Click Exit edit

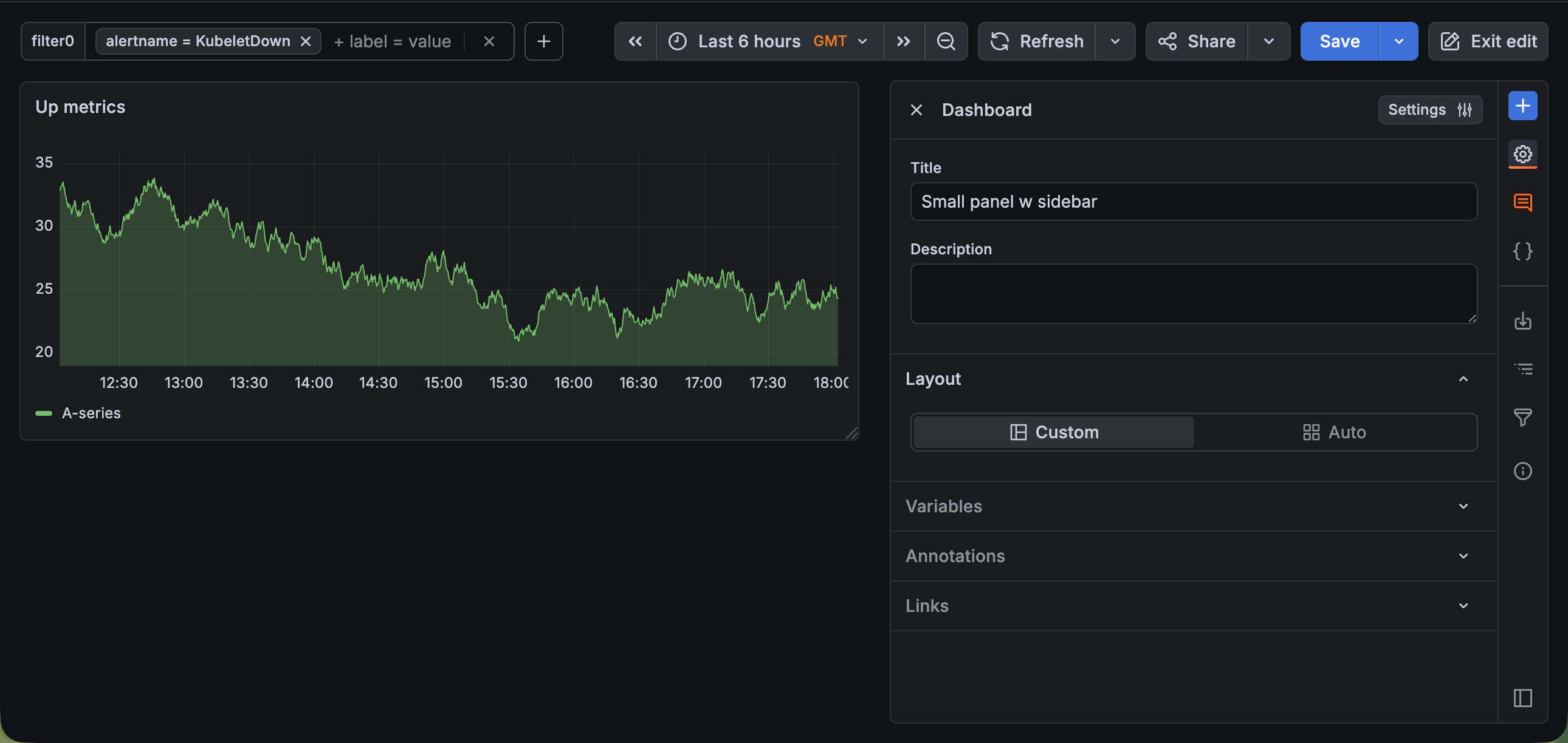1488,41
